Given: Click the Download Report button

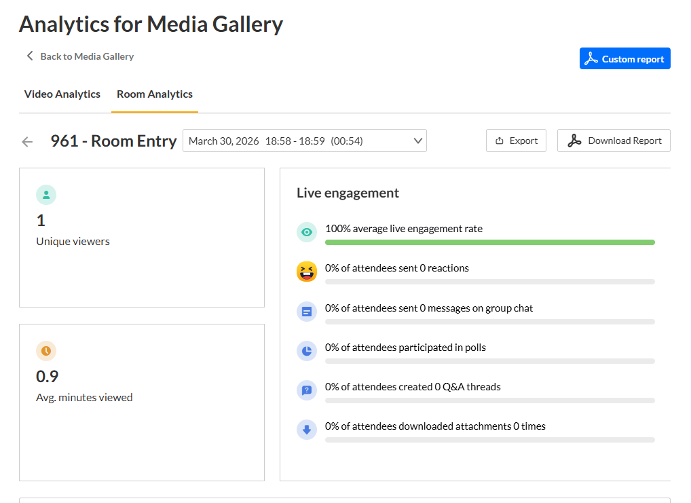Looking at the screenshot, I should click(614, 141).
